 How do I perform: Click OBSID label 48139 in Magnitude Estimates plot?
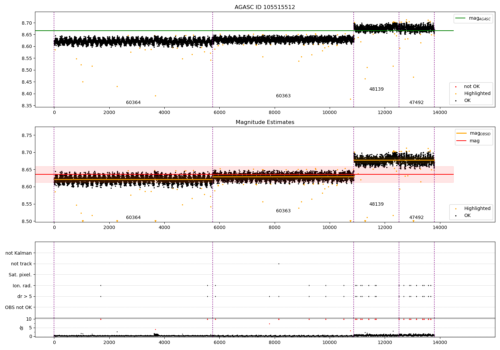(376, 204)
